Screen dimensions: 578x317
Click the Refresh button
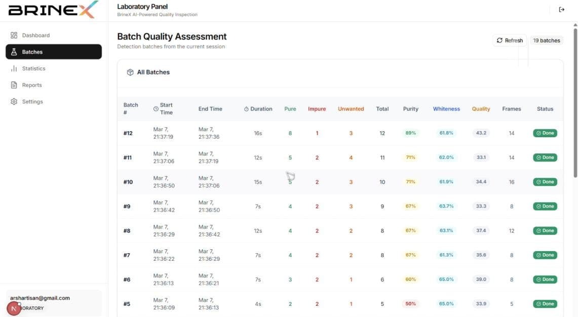510,41
